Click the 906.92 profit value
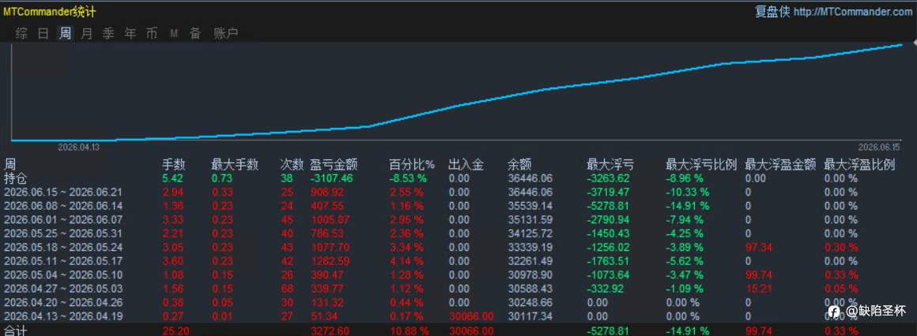This screenshot has width=917, height=336. 327,192
